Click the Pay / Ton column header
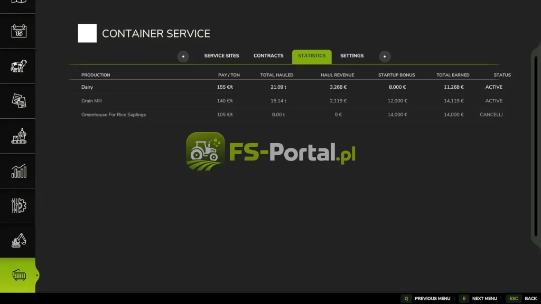The image size is (541, 304). pyautogui.click(x=229, y=75)
